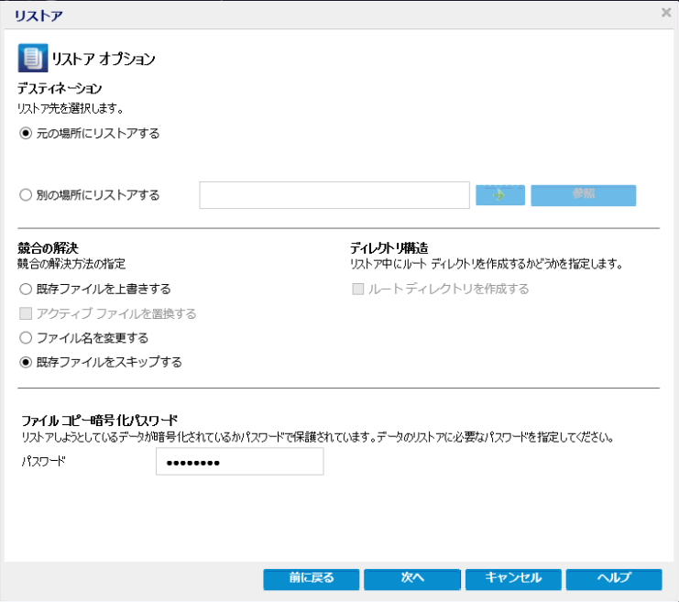Click ファイル コピー暗号化パスワード heading

click(x=99, y=420)
